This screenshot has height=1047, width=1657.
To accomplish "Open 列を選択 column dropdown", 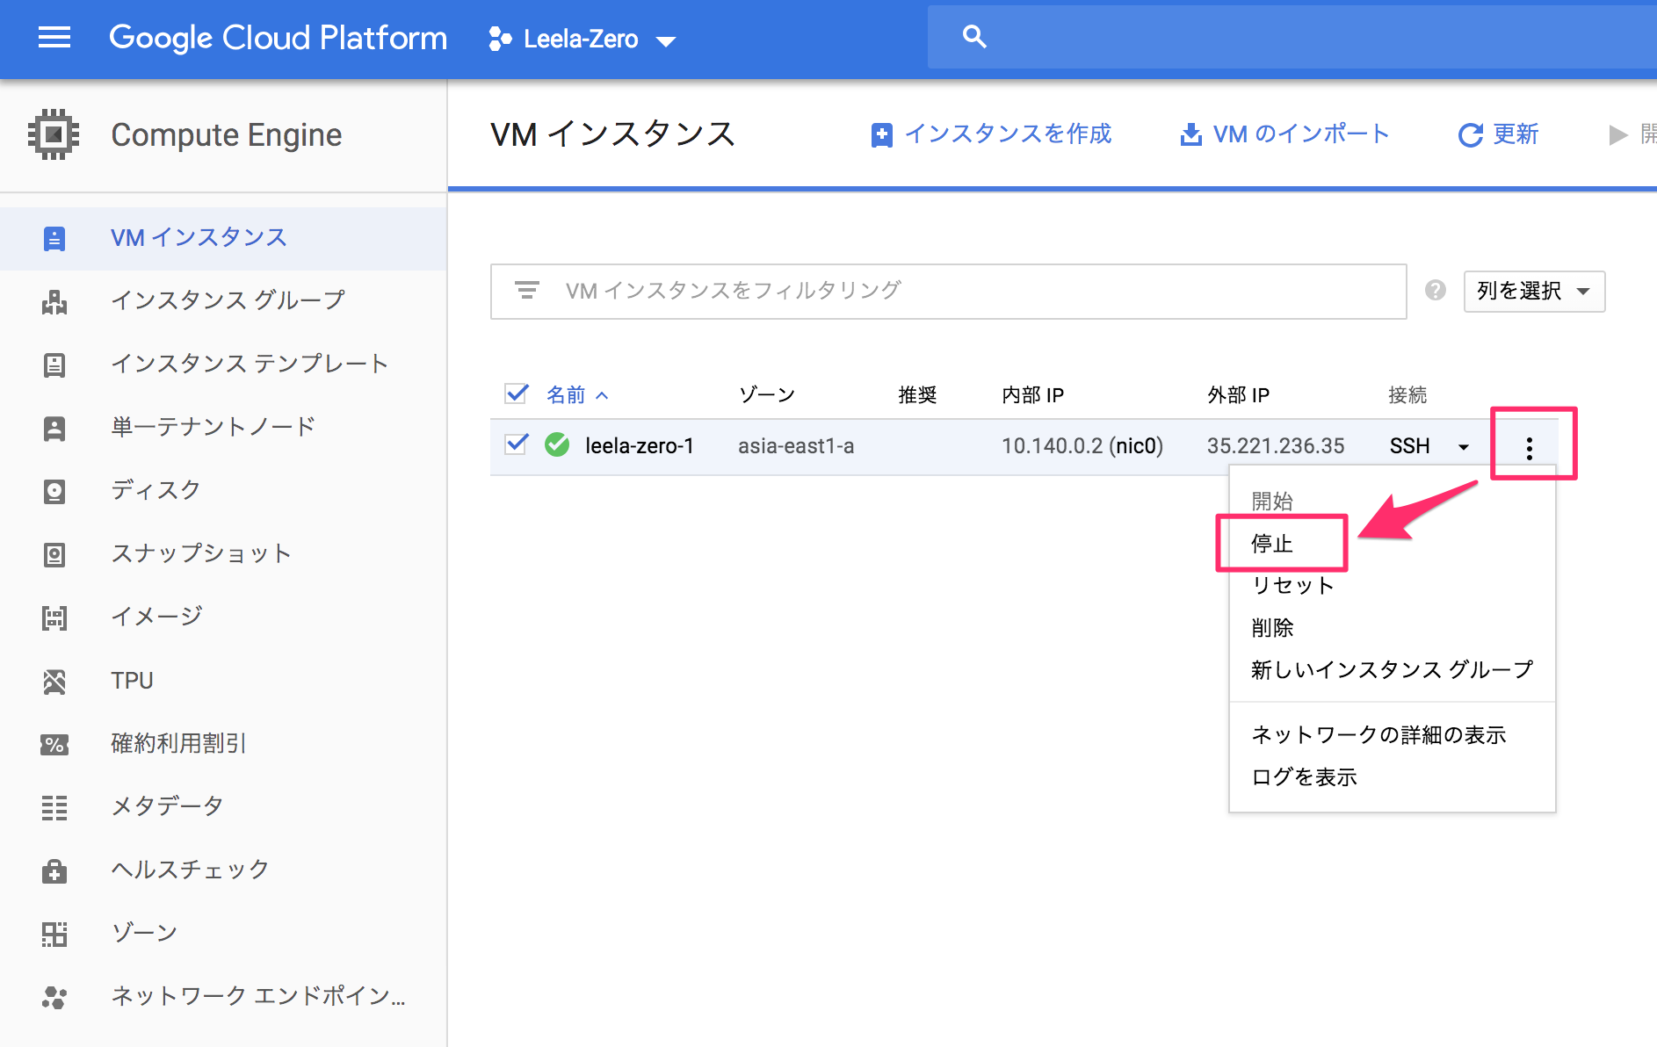I will click(1534, 292).
